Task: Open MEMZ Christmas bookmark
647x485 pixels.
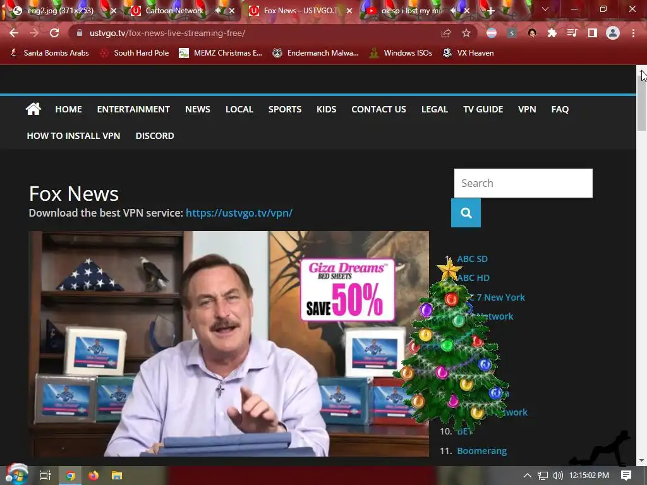Action: click(x=221, y=53)
